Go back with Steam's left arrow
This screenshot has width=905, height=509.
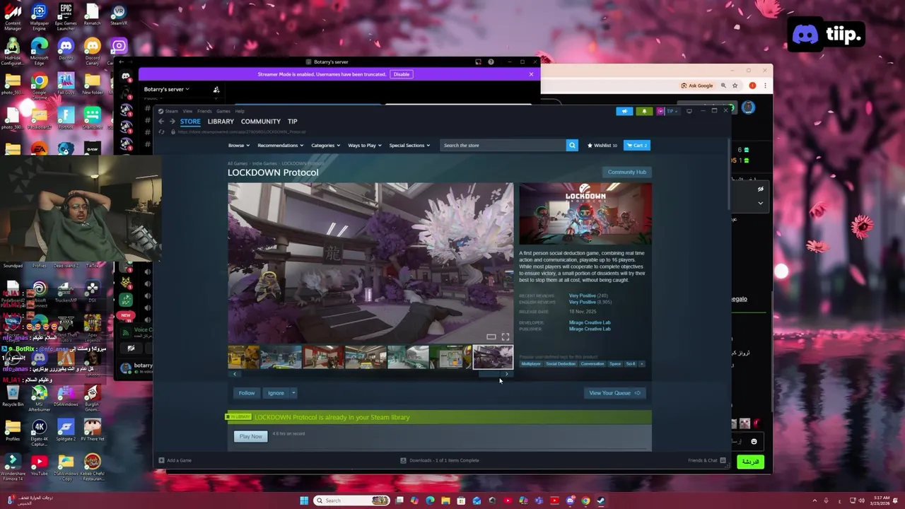point(161,122)
